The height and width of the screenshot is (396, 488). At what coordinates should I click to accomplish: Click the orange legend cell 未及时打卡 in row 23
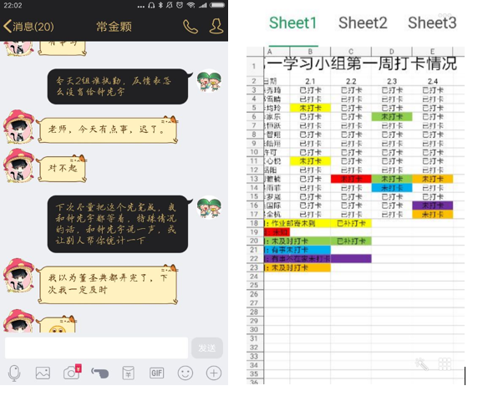tap(297, 268)
